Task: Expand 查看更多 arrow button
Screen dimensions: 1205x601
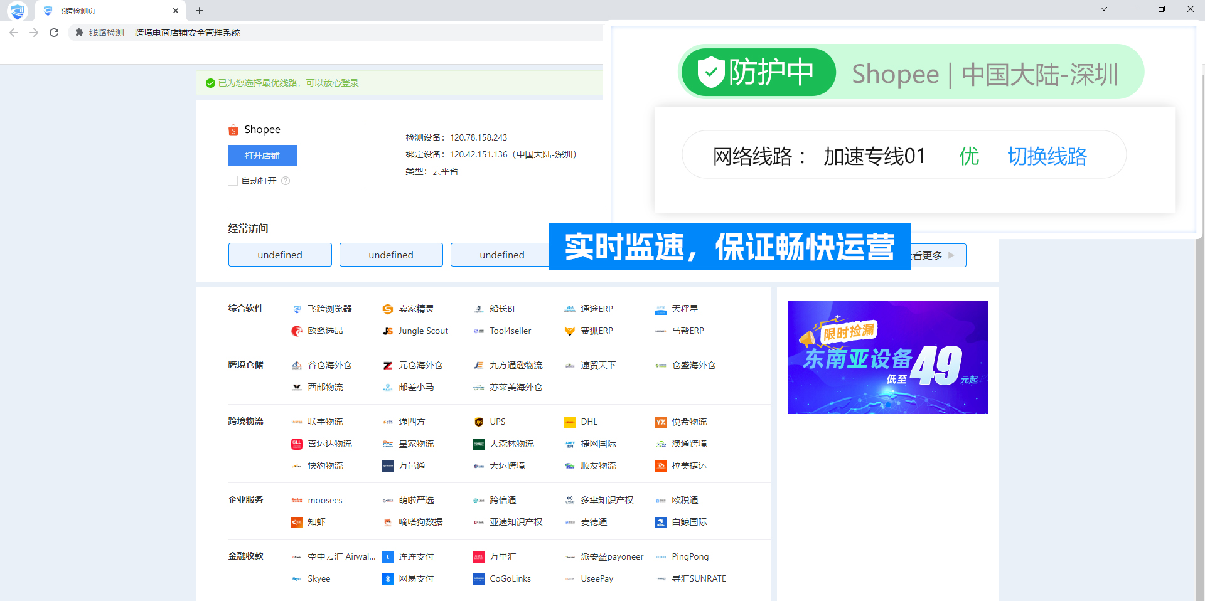Action: click(951, 255)
